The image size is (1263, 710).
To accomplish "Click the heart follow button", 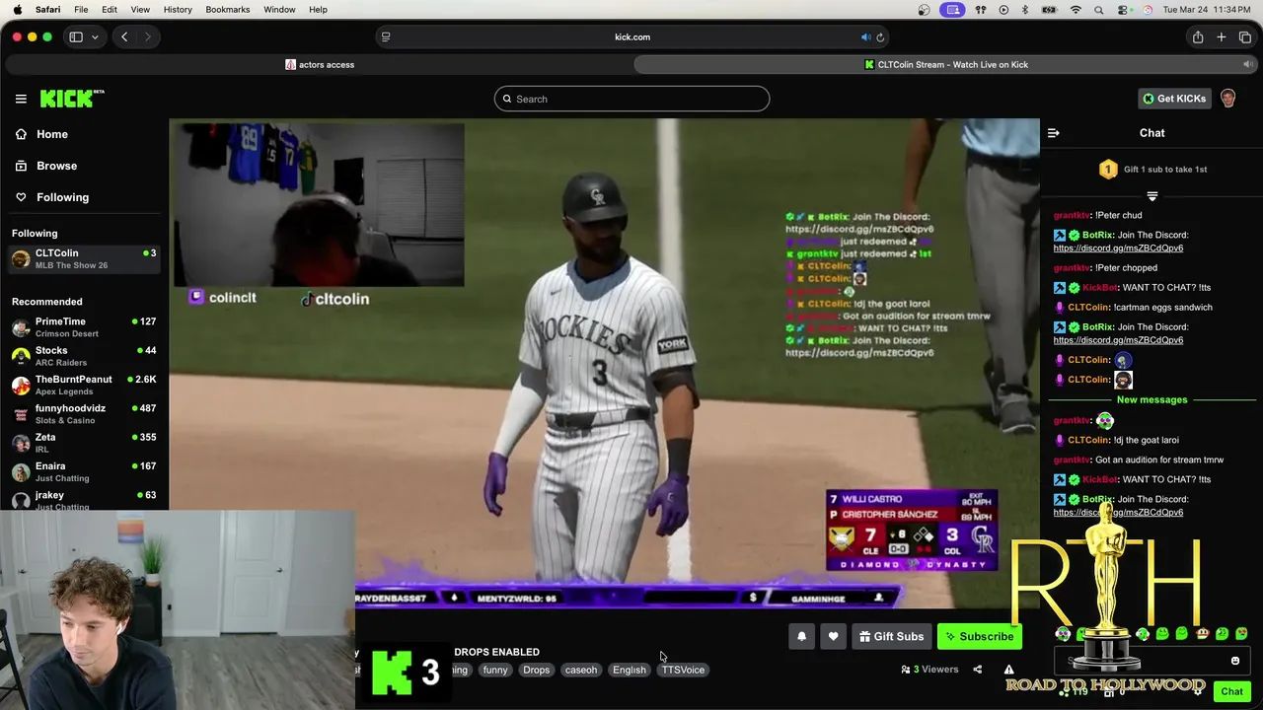I will 833,637.
